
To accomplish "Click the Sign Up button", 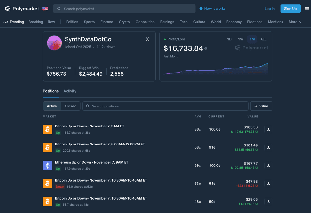I will pos(290,9).
